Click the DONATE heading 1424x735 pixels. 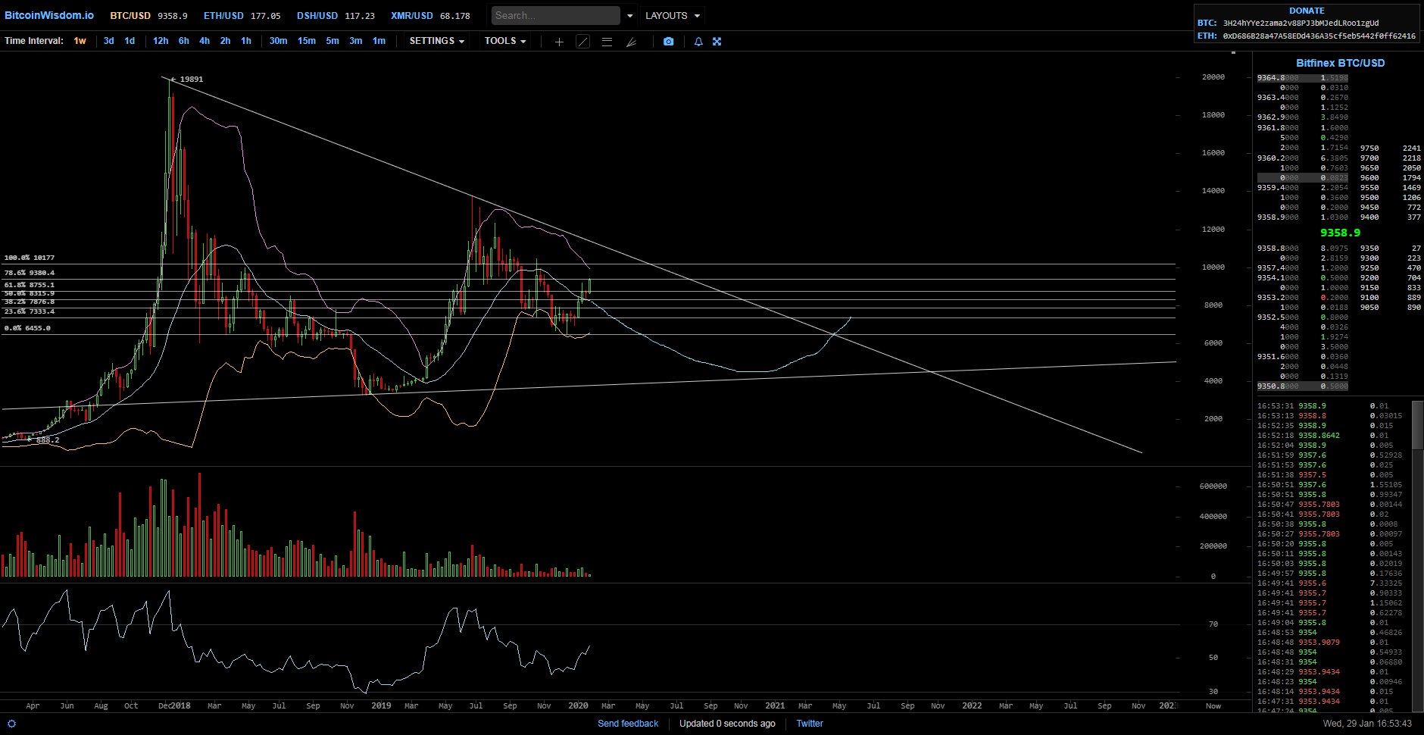[x=1307, y=11]
